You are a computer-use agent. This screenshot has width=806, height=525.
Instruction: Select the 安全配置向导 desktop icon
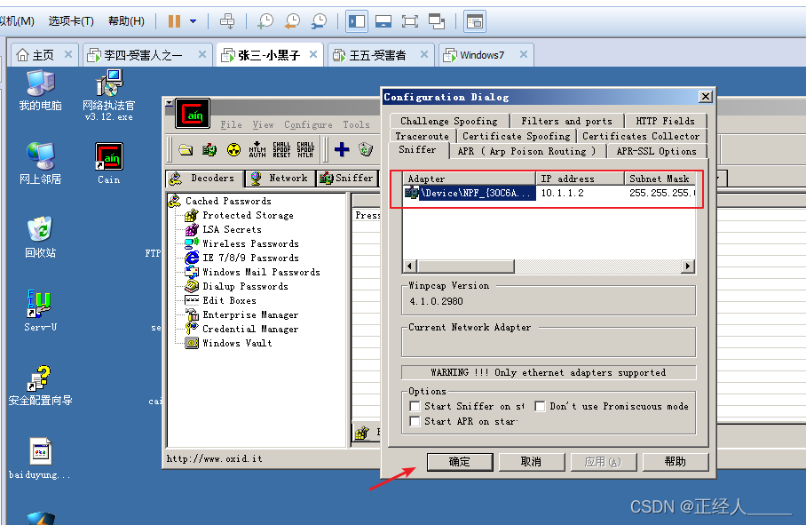41,386
